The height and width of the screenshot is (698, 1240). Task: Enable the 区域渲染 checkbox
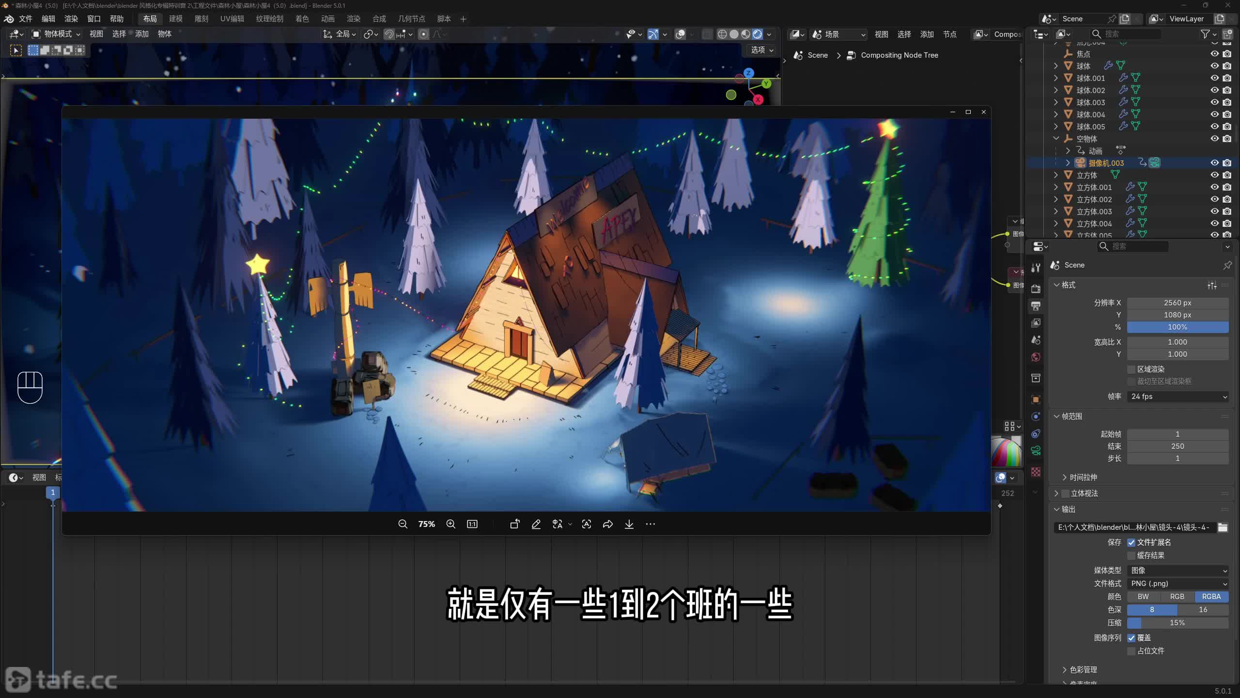click(1131, 369)
